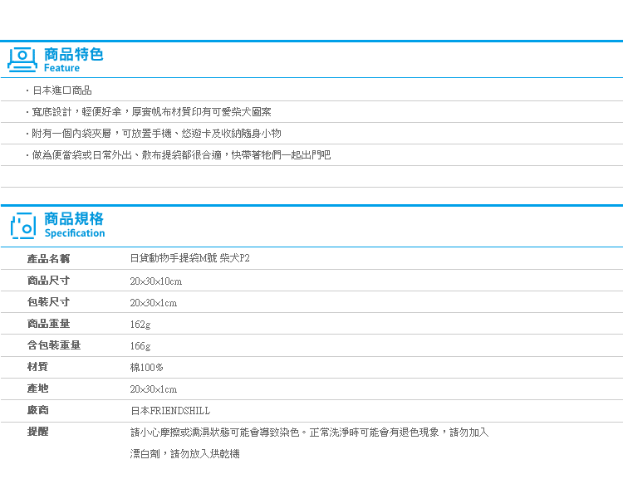Image resolution: width=623 pixels, height=479 pixels.
Task: Click the feature line starting 附有一個內袋夾層
Action: click(x=156, y=134)
